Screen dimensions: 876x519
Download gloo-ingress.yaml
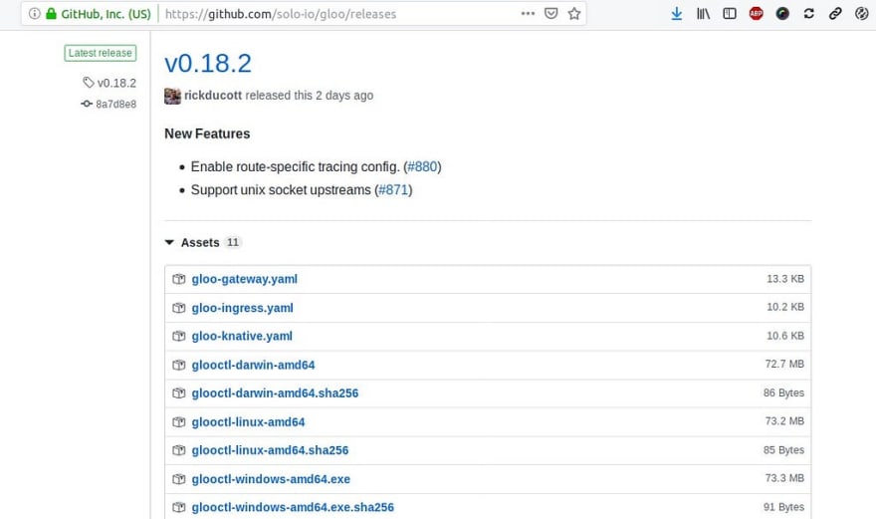coord(243,308)
